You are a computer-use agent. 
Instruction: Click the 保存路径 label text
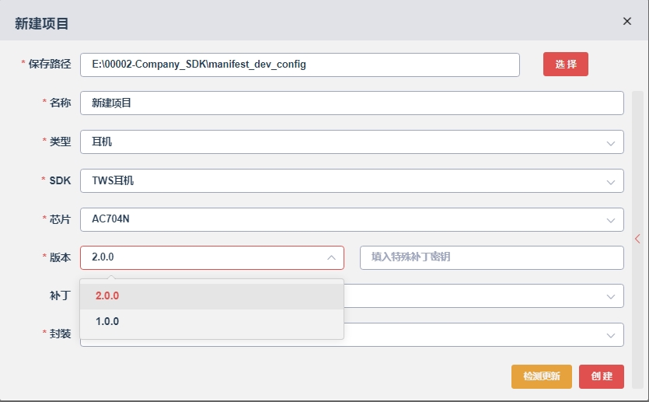pos(50,65)
